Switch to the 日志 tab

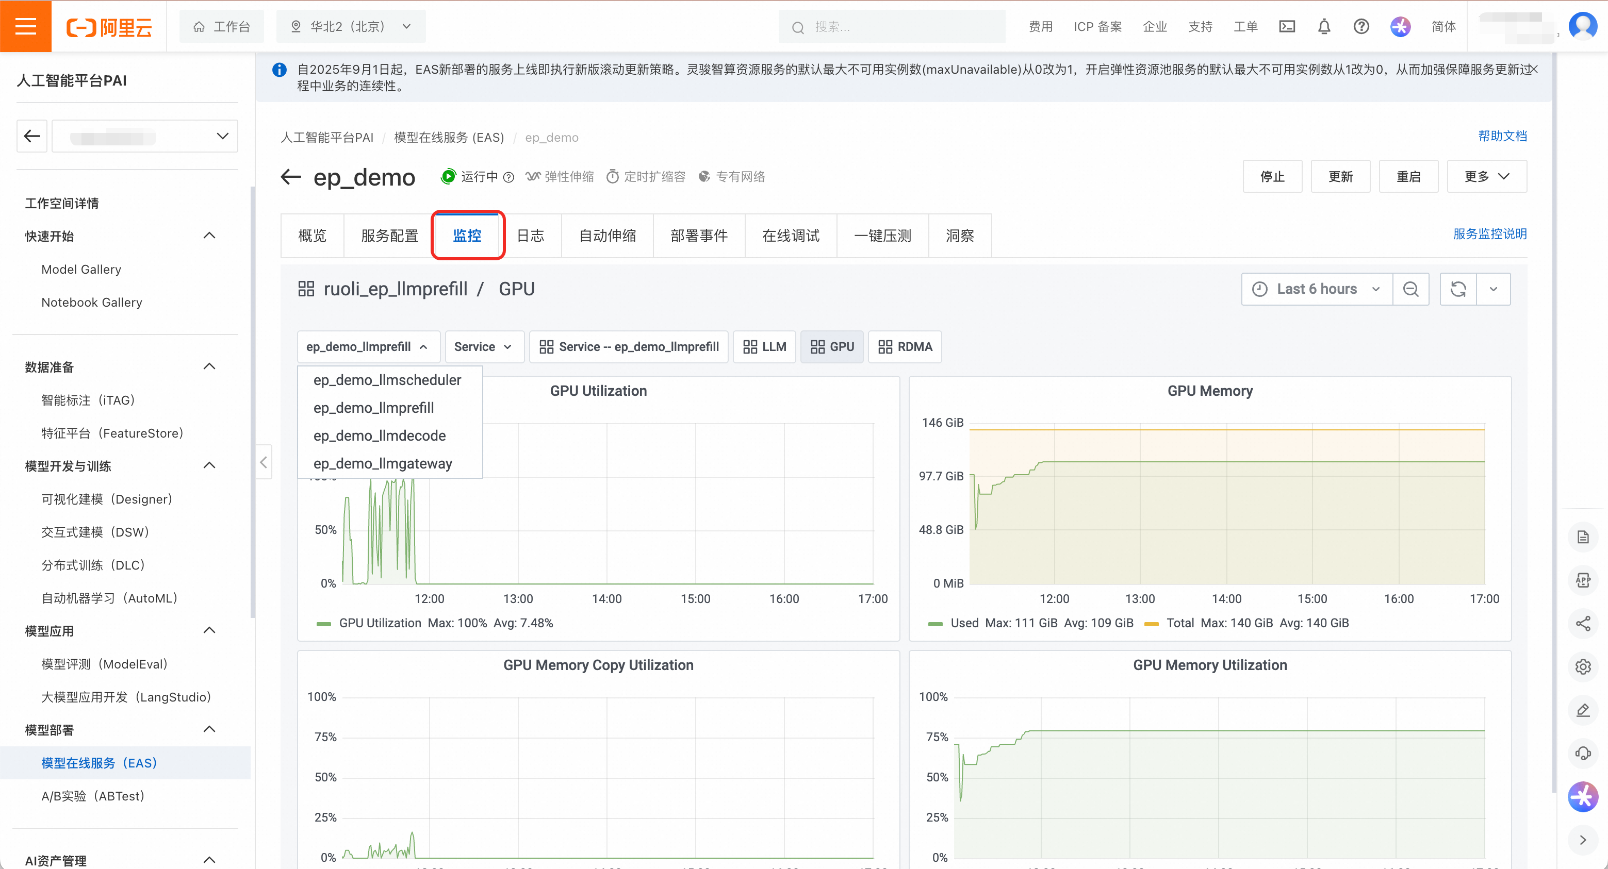pyautogui.click(x=531, y=236)
